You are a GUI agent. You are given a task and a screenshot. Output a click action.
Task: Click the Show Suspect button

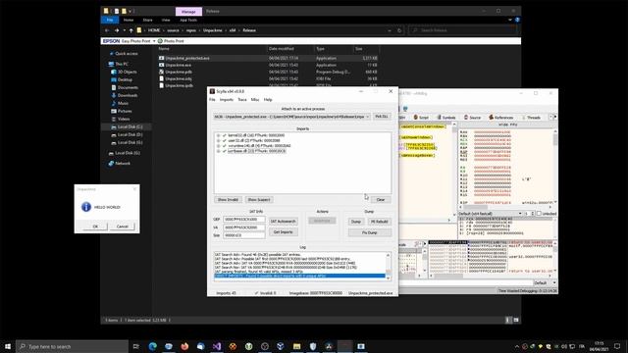click(x=259, y=199)
